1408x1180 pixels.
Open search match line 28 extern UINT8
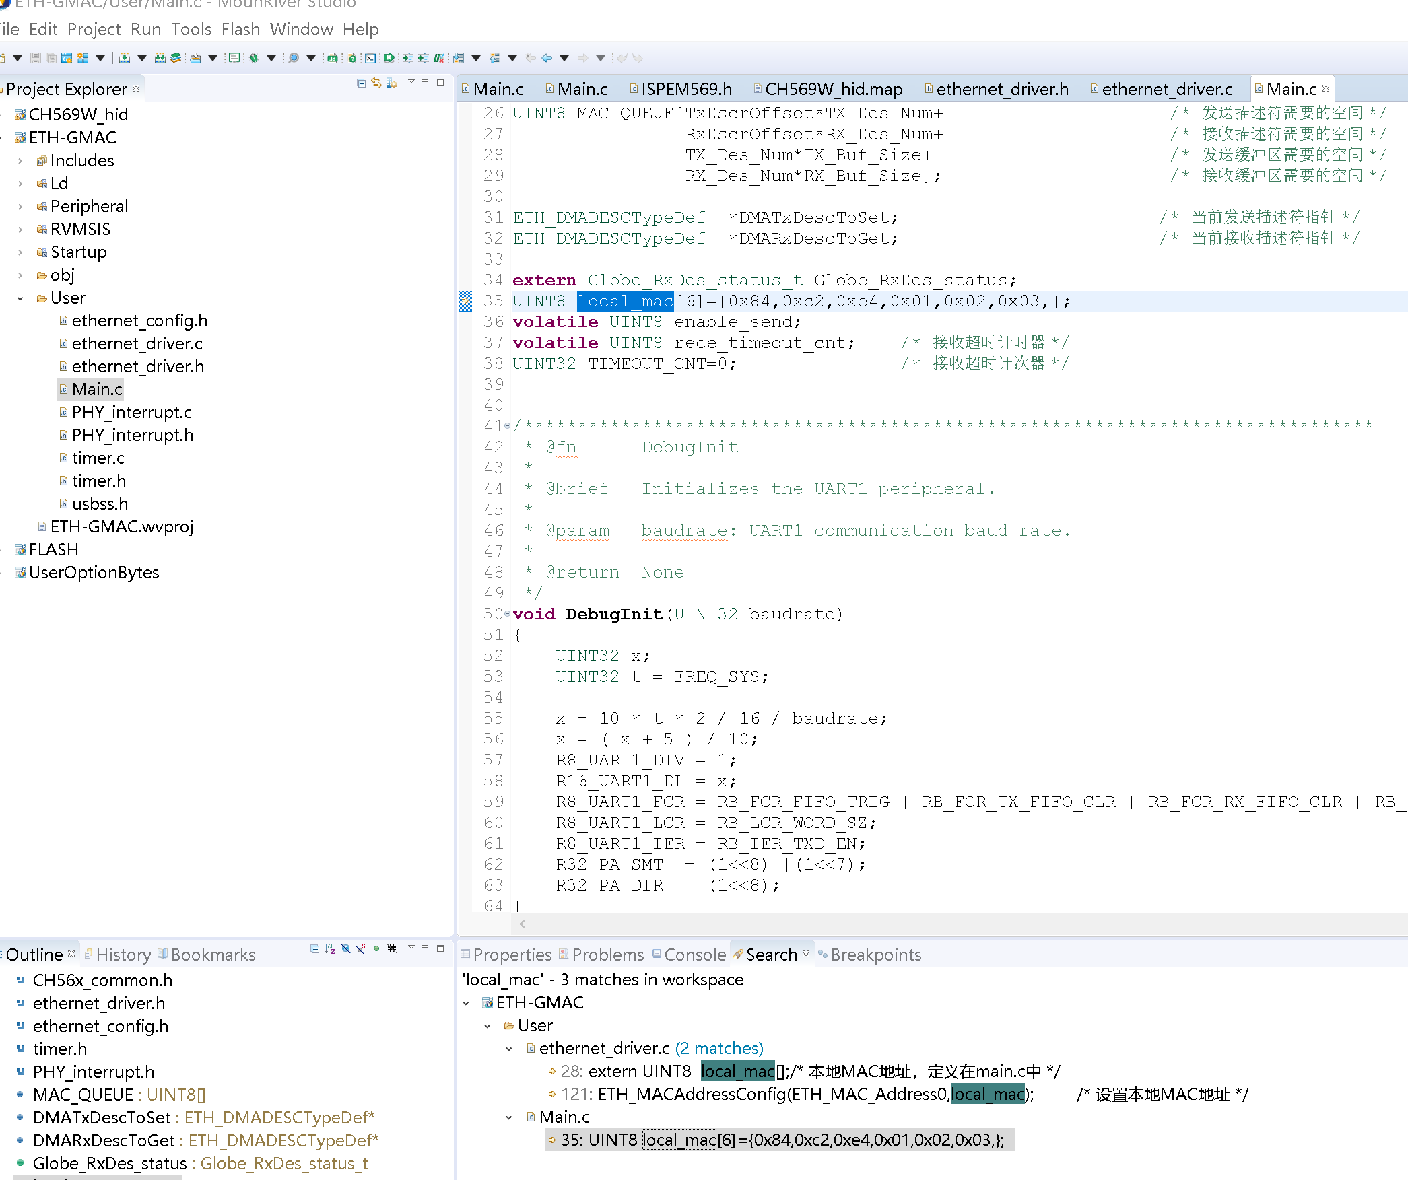click(804, 1072)
